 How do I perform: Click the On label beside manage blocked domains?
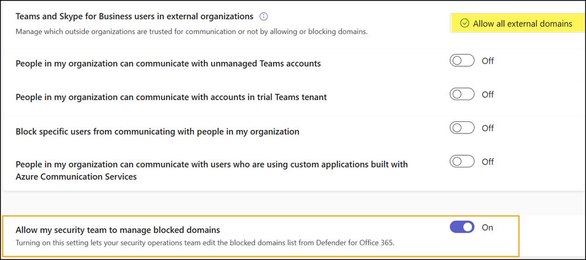tap(487, 227)
